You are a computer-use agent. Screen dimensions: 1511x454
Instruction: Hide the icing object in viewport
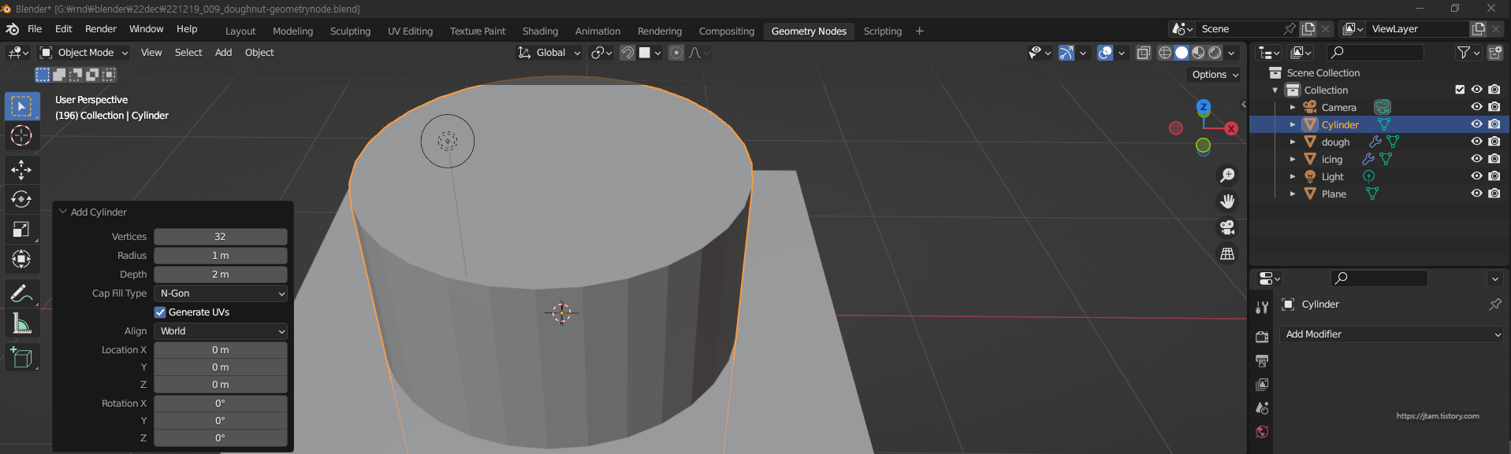pyautogui.click(x=1477, y=159)
